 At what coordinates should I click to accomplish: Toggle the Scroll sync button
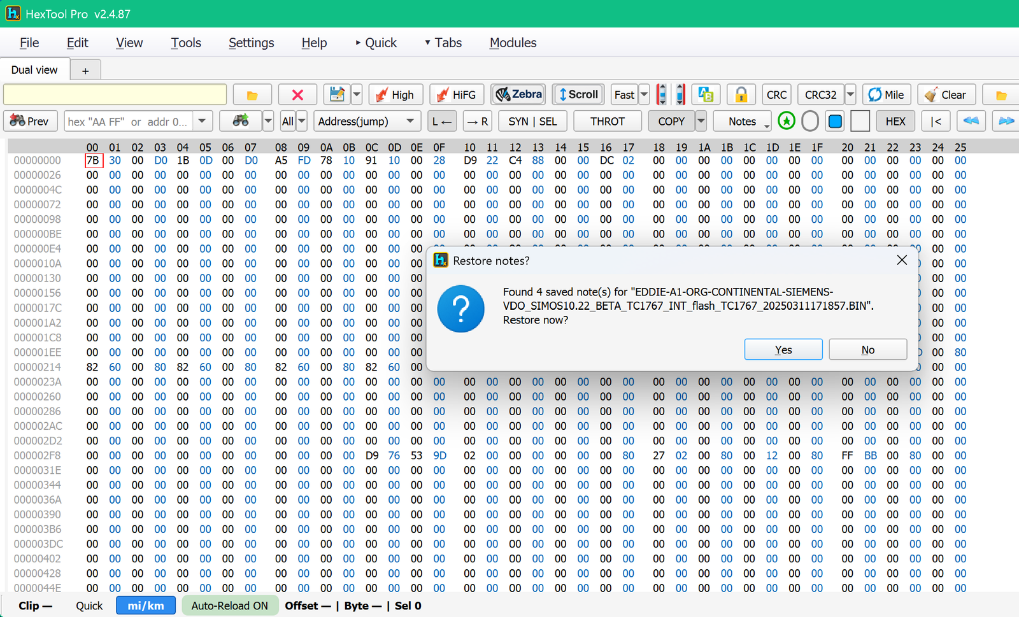click(578, 94)
